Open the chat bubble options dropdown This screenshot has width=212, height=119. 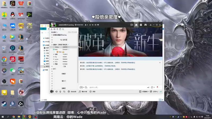click(x=153, y=88)
